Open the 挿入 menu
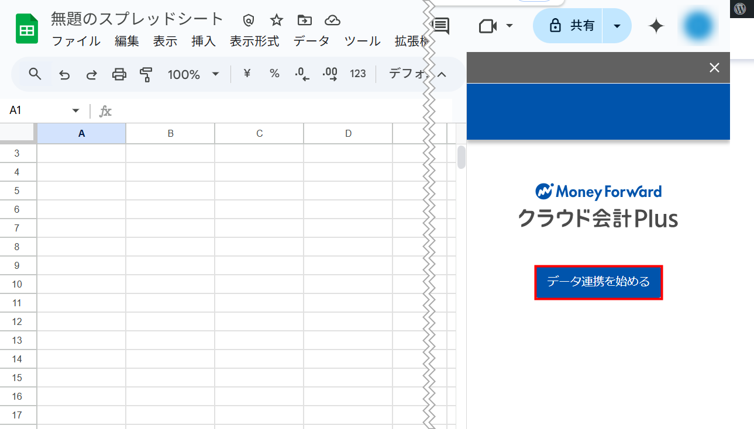 204,41
